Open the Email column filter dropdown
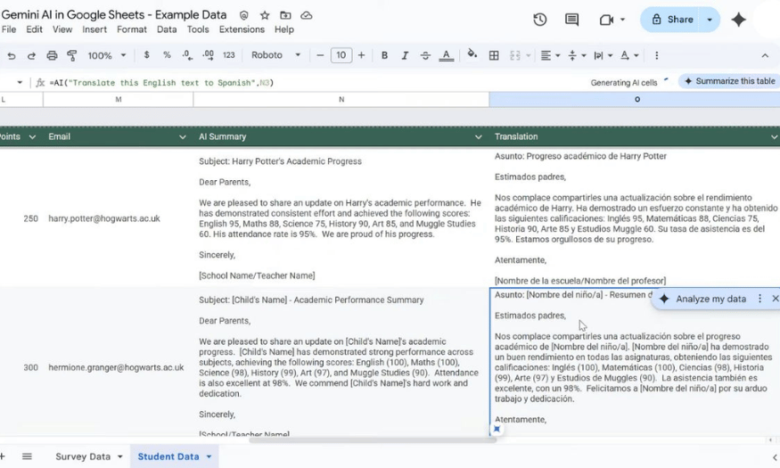The width and height of the screenshot is (780, 468). [182, 136]
